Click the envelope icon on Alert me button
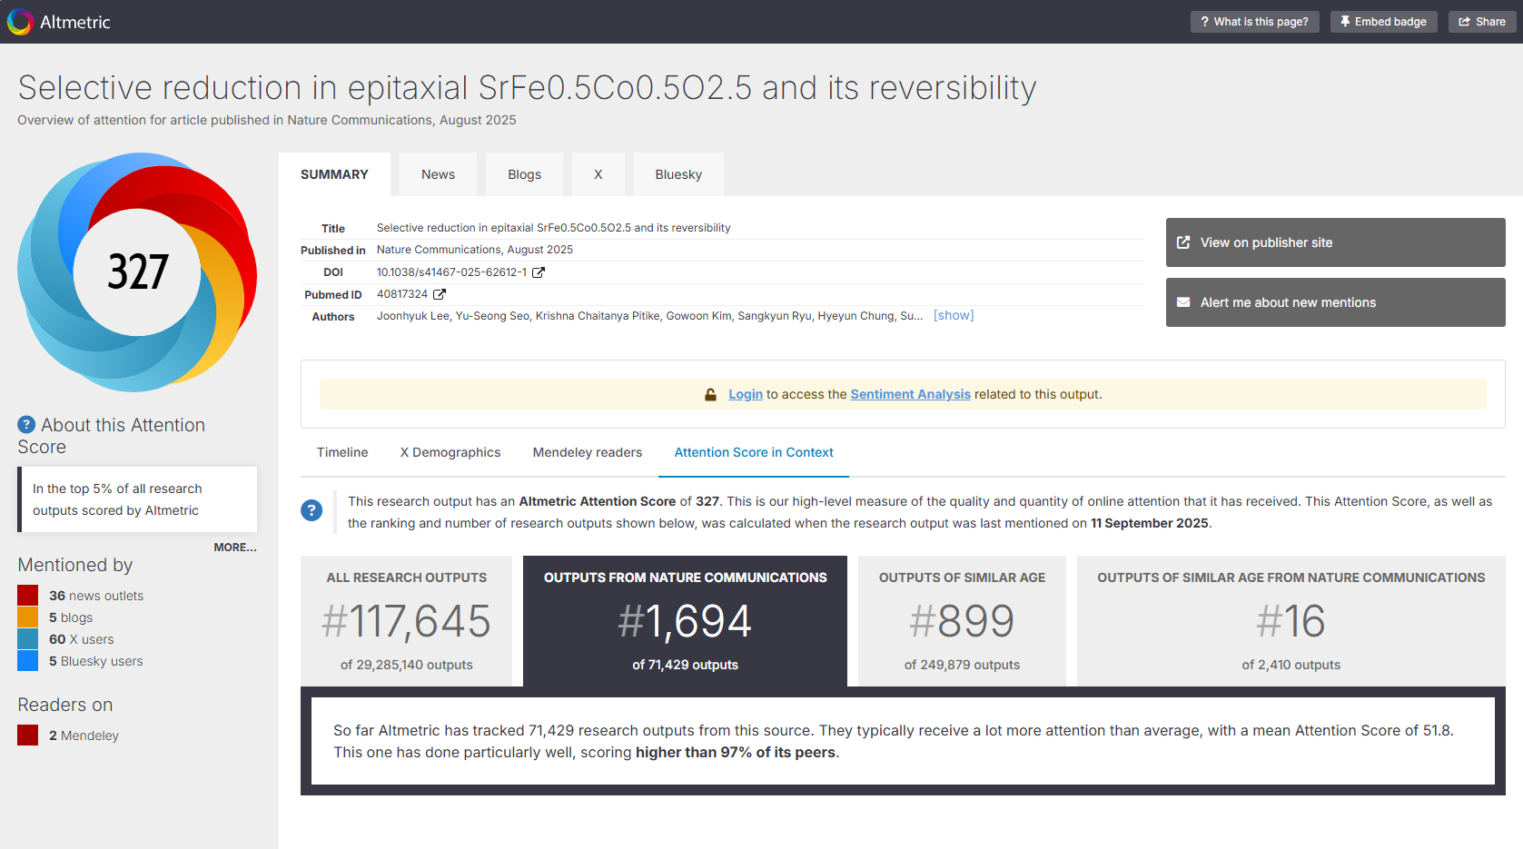1523x849 pixels. pyautogui.click(x=1183, y=302)
